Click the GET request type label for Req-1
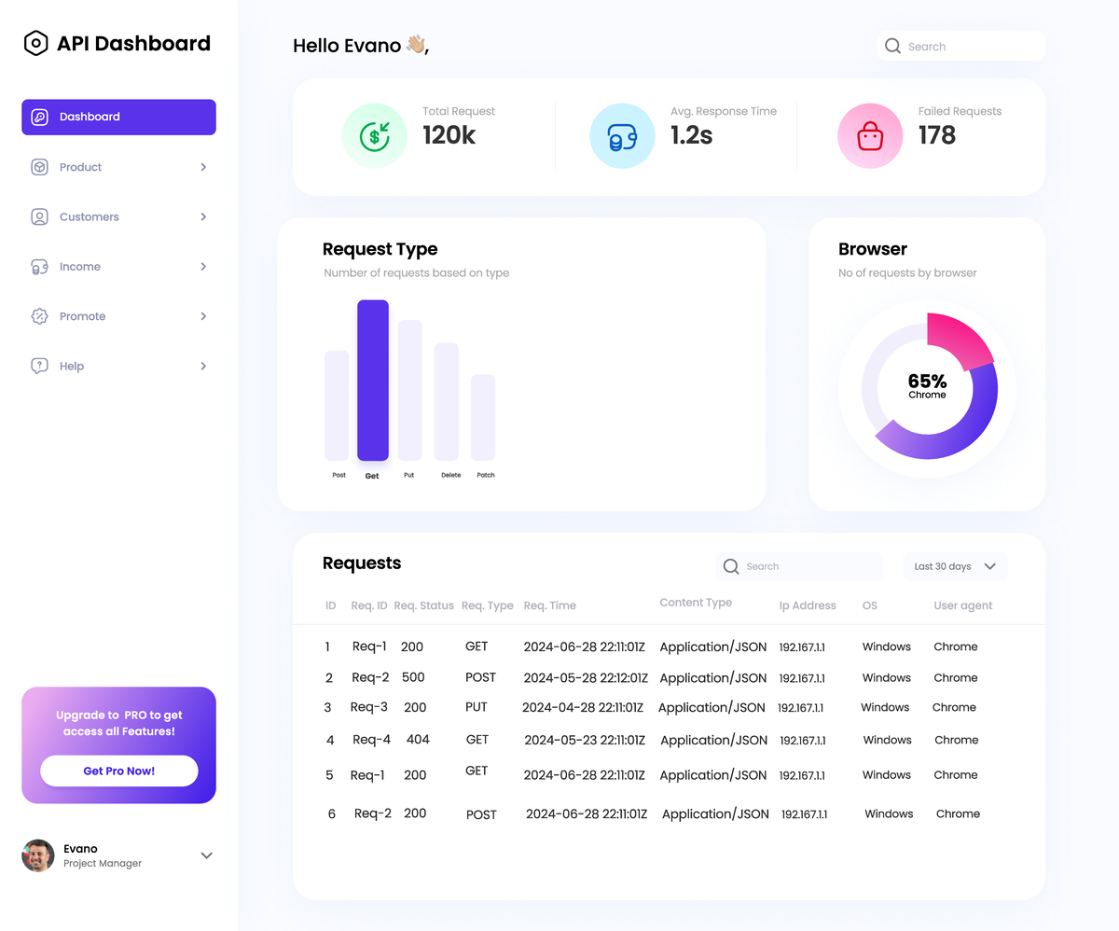1119x931 pixels. click(x=477, y=646)
